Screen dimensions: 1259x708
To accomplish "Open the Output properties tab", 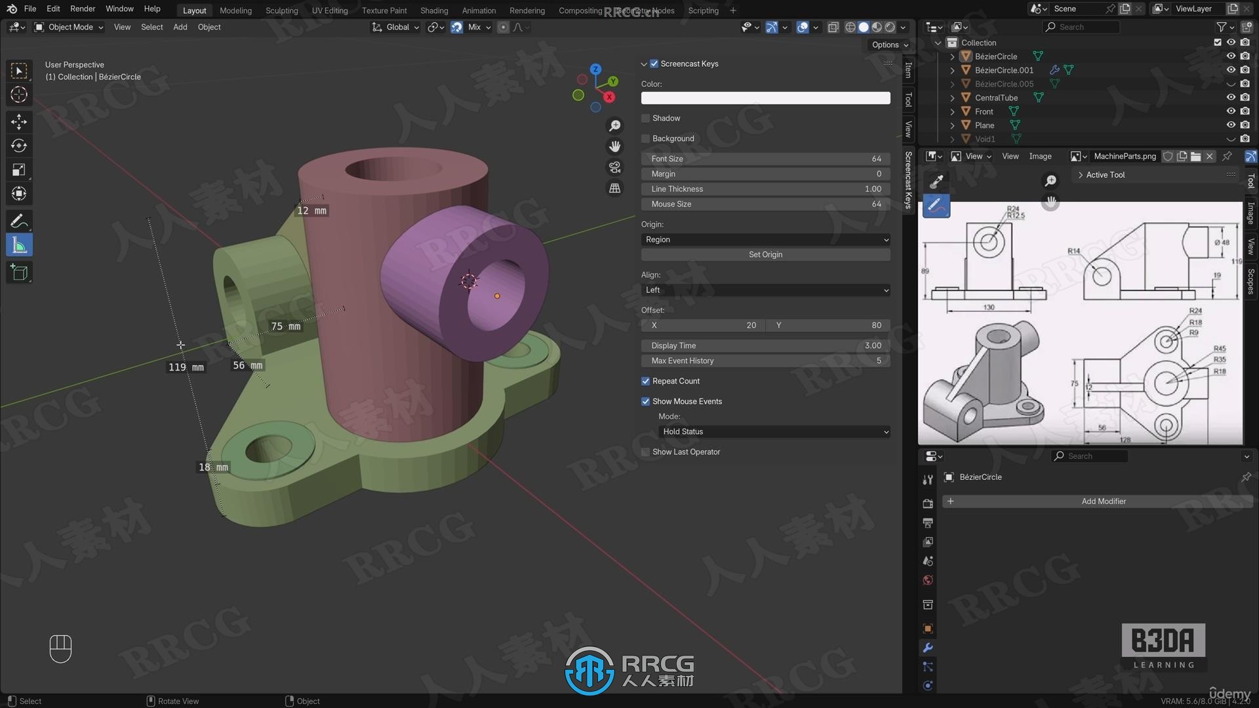I will (x=928, y=522).
